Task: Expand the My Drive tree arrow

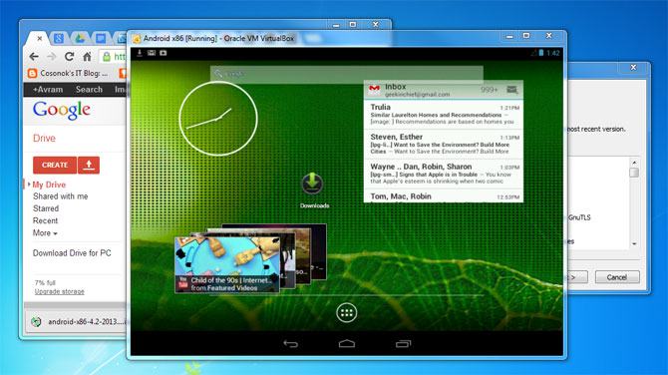Action: click(x=29, y=185)
